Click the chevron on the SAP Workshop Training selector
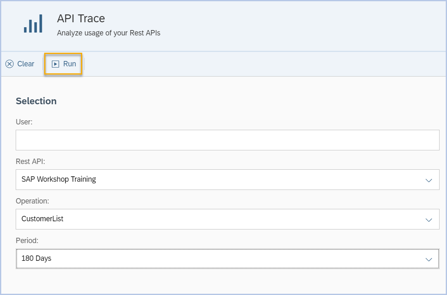The width and height of the screenshot is (447, 295). [429, 180]
